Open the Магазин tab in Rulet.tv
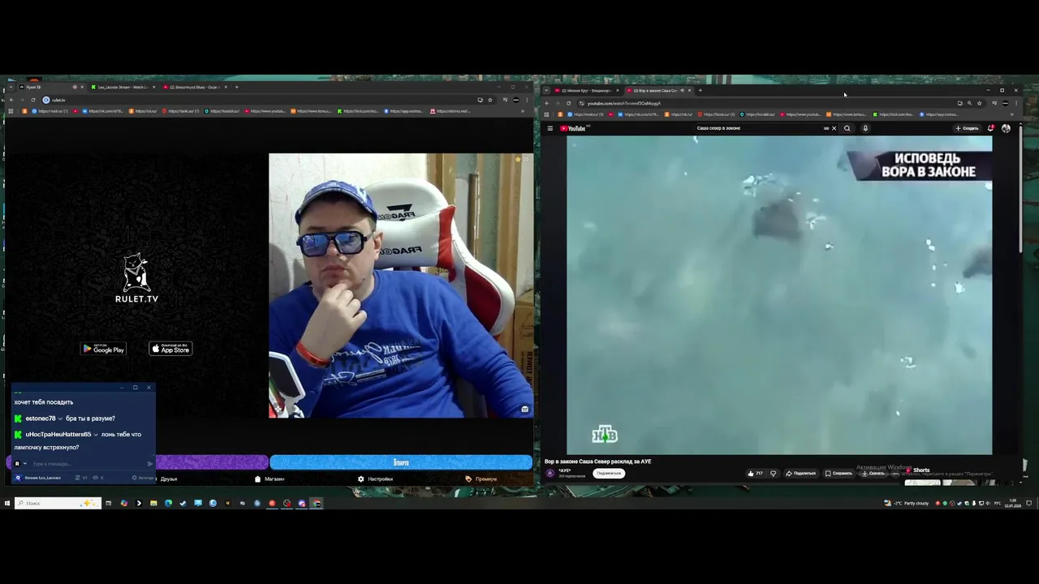1039x584 pixels. point(269,479)
